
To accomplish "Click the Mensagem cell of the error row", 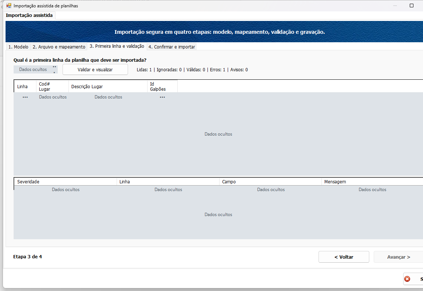I will tap(373, 190).
